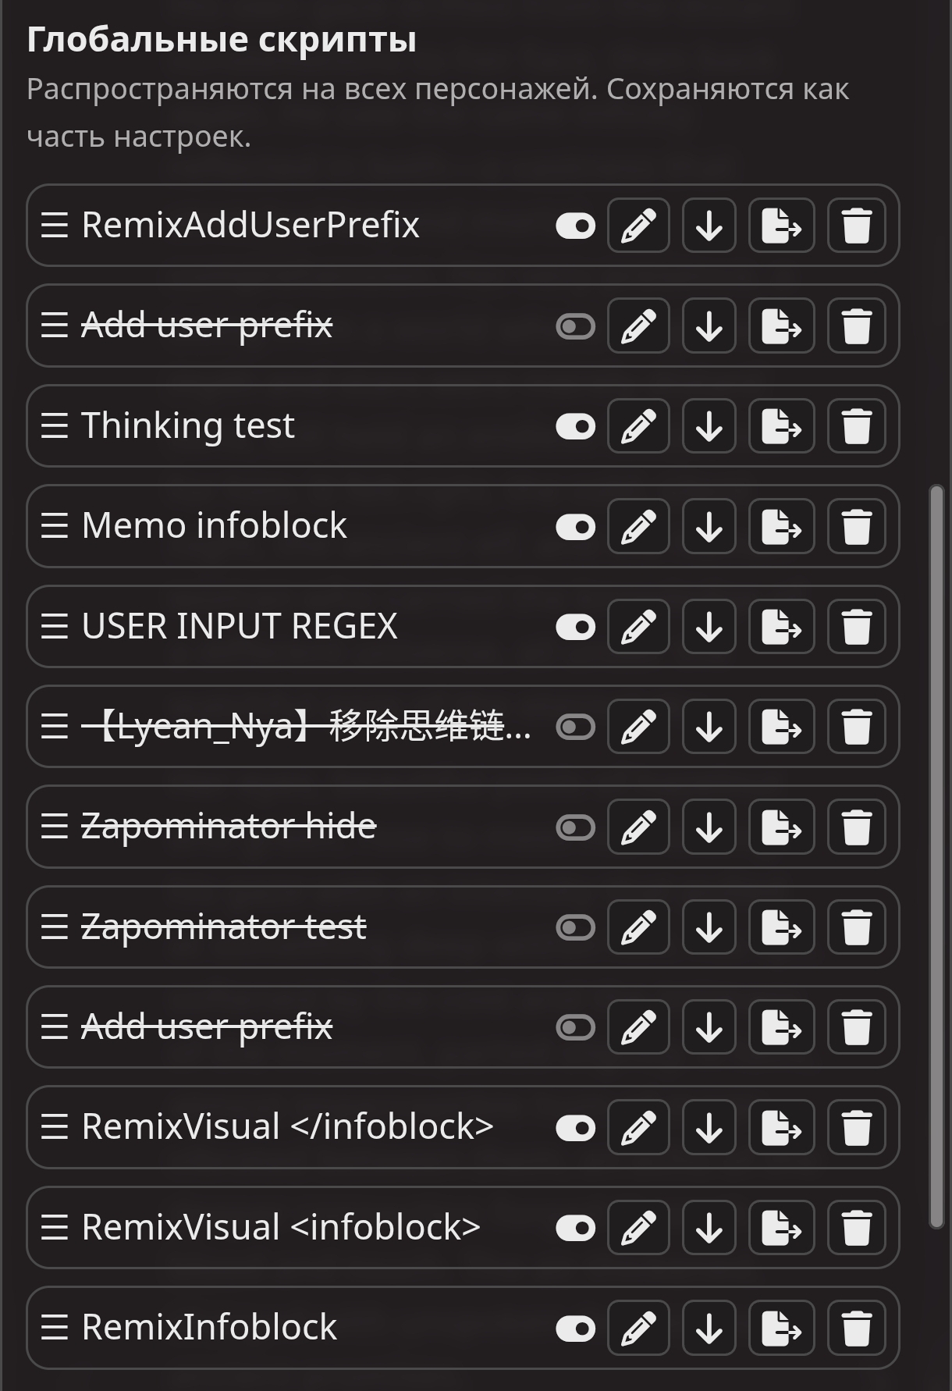Delete the Zapominator test script
The width and height of the screenshot is (952, 1391).
pos(856,927)
